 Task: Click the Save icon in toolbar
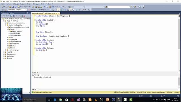(13, 7)
